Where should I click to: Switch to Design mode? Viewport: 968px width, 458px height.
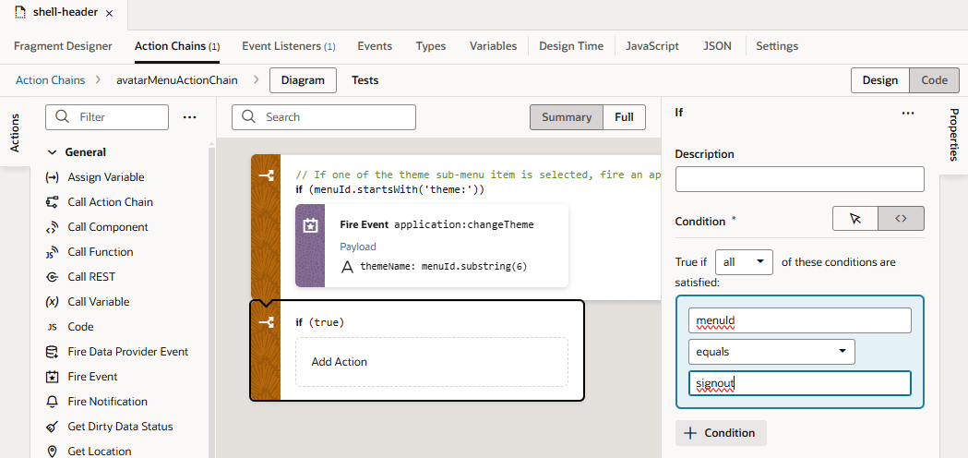point(880,80)
